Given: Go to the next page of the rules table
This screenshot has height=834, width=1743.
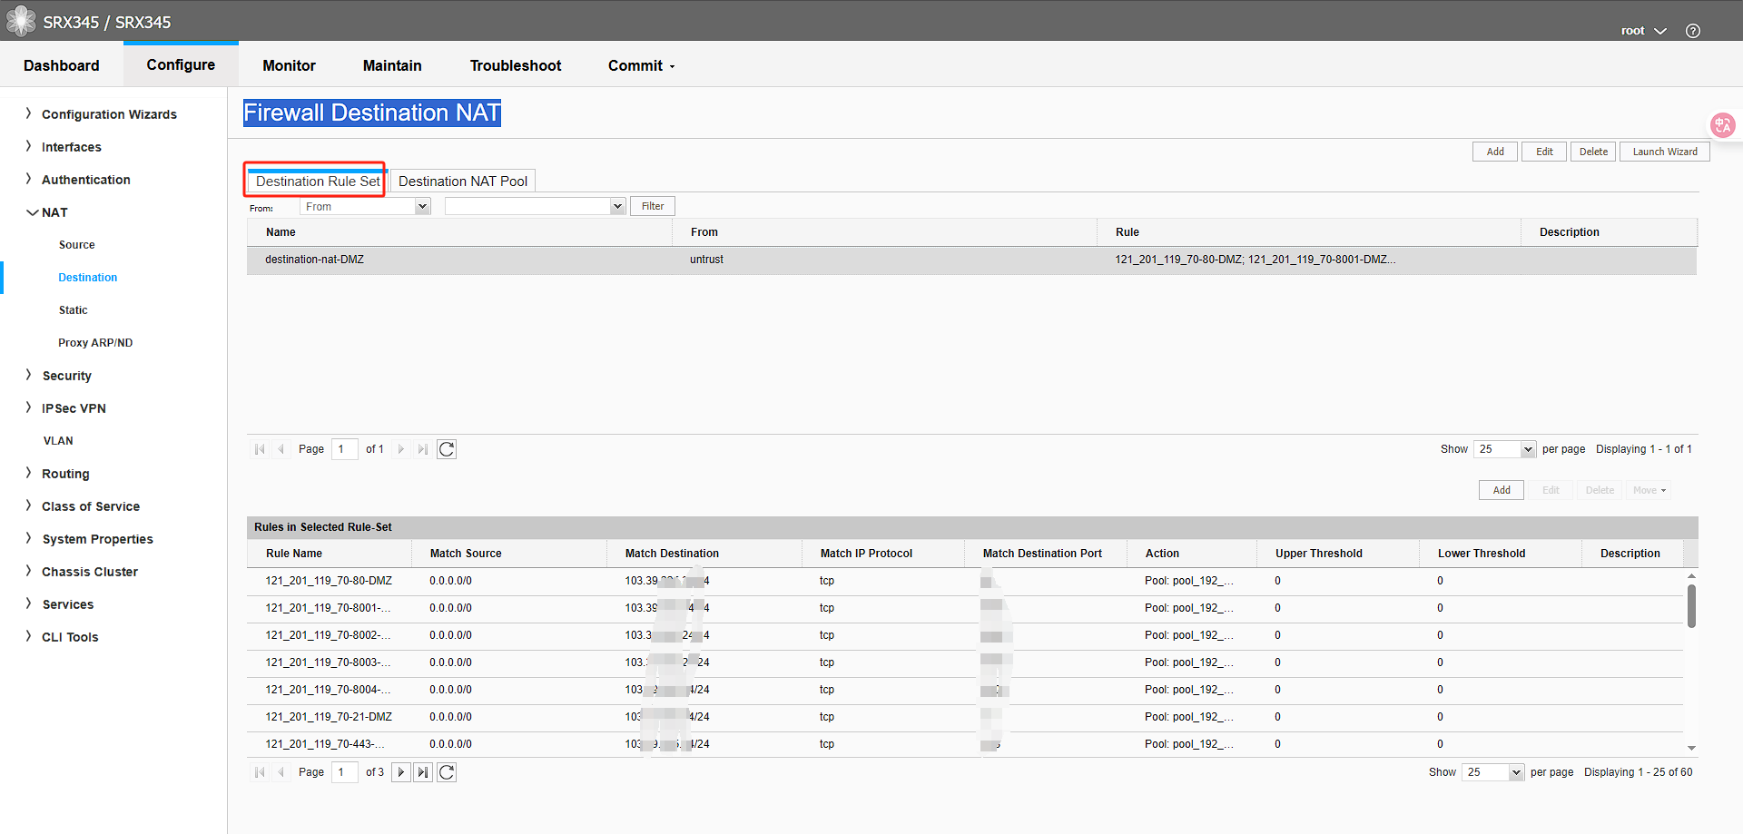Looking at the screenshot, I should coord(400,771).
